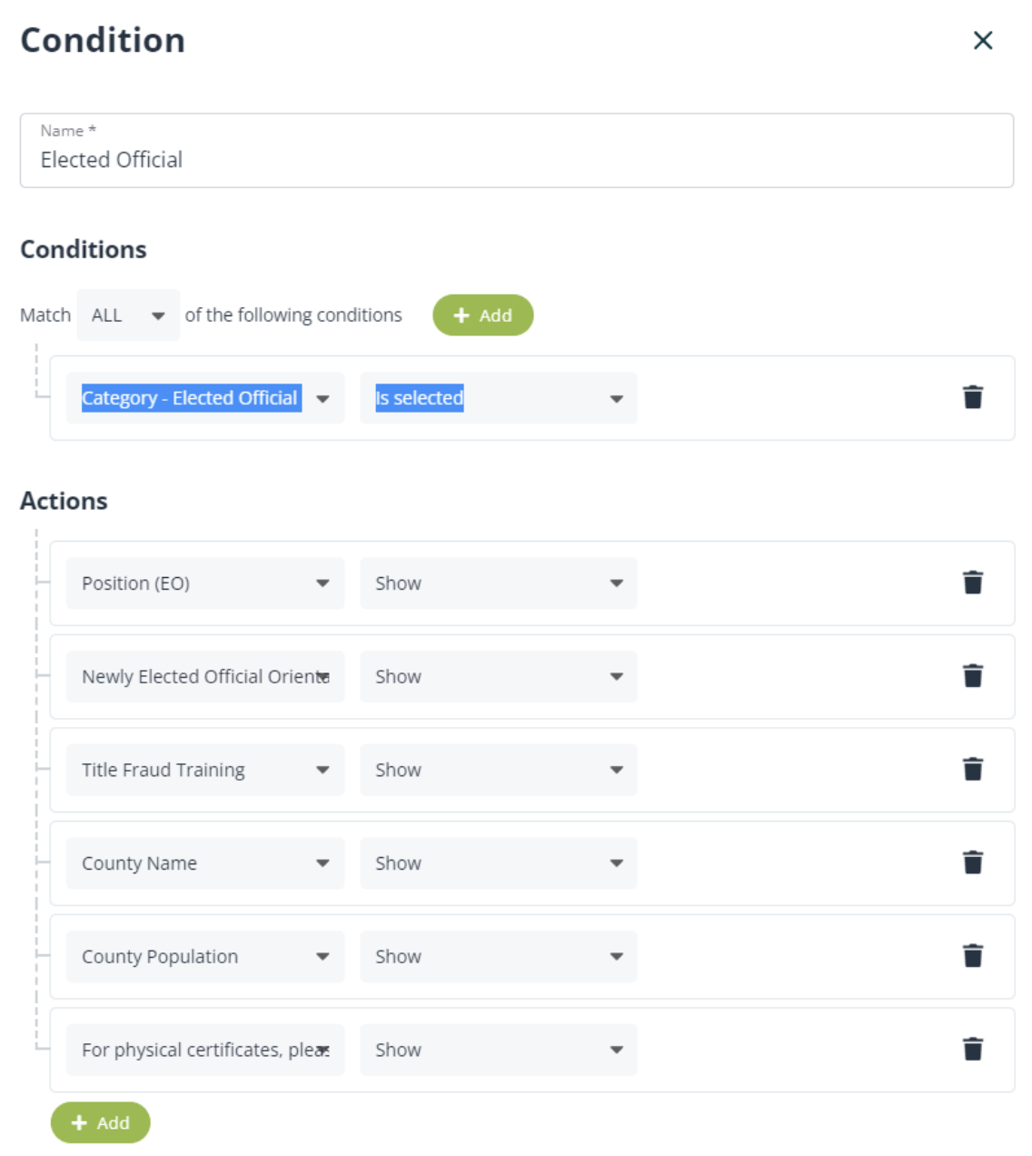The image size is (1032, 1156).
Task: Click Add button next to conditions
Action: (482, 315)
